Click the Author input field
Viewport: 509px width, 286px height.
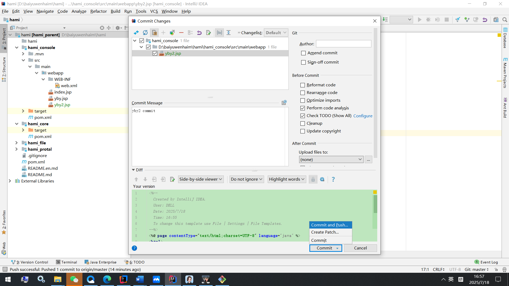(344, 44)
